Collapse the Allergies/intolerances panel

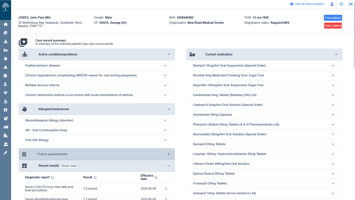pos(169,109)
